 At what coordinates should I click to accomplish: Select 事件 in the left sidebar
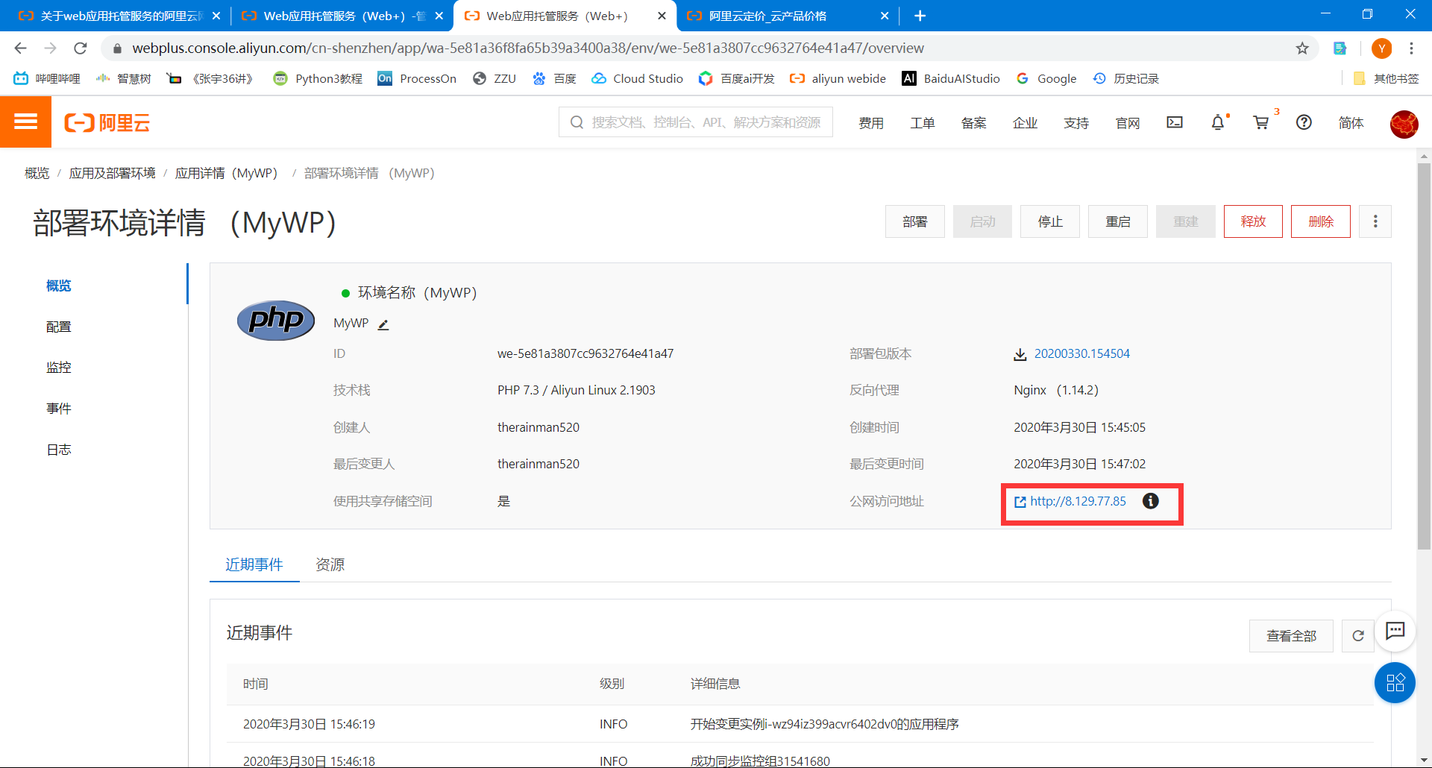click(59, 408)
